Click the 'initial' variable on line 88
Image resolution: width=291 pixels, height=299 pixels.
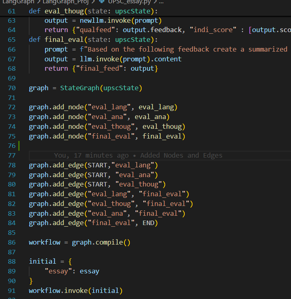42,262
